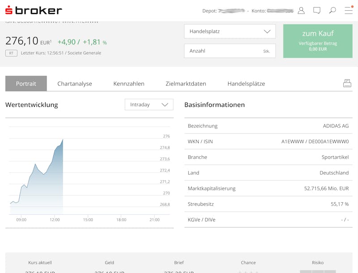This screenshot has height=273, width=358.
Task: Open the Handelsplätze tab
Action: 246,84
